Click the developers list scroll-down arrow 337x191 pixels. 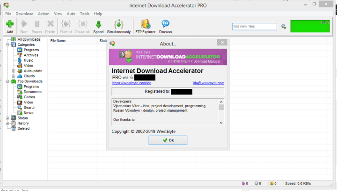pos(221,123)
